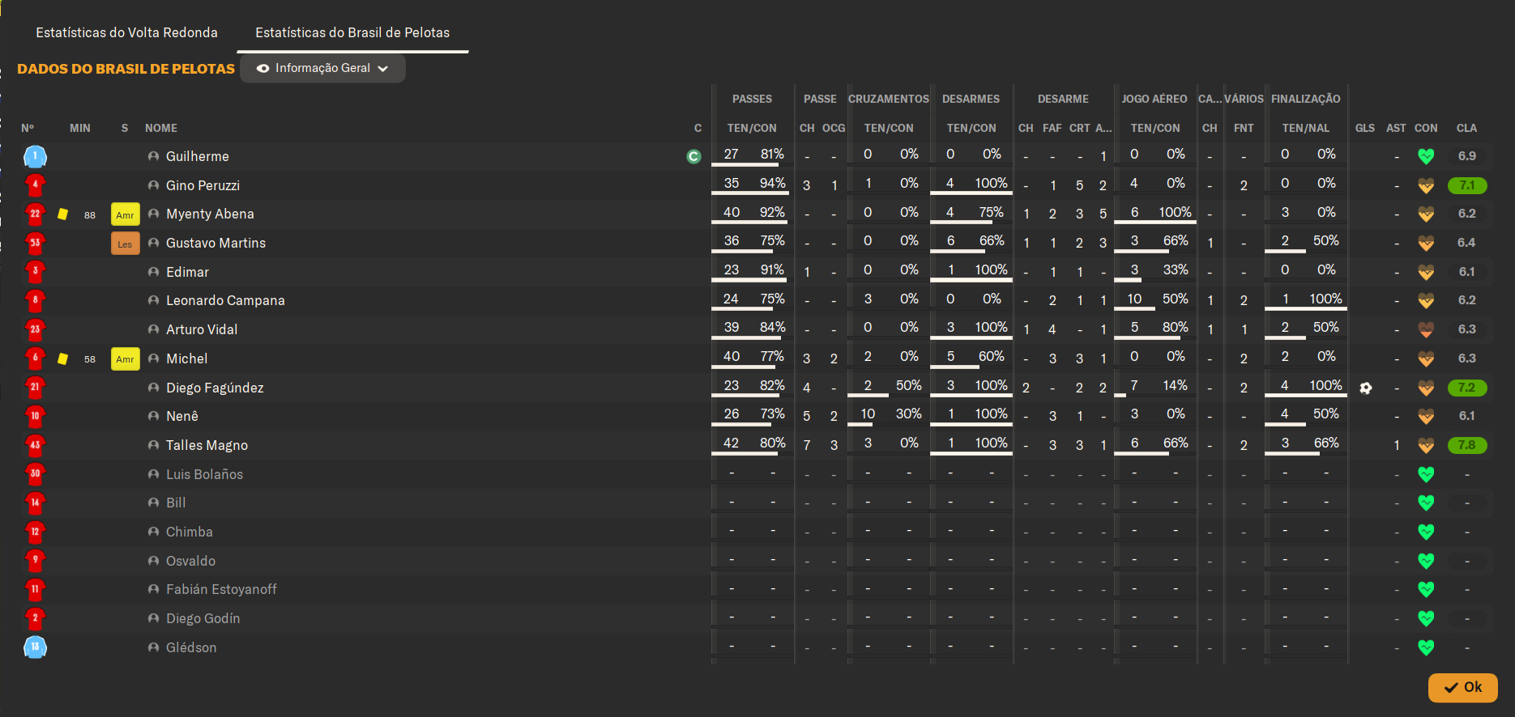The image size is (1515, 717).
Task: Switch to Estatísticas do Volta Redonda tab
Action: pos(126,32)
